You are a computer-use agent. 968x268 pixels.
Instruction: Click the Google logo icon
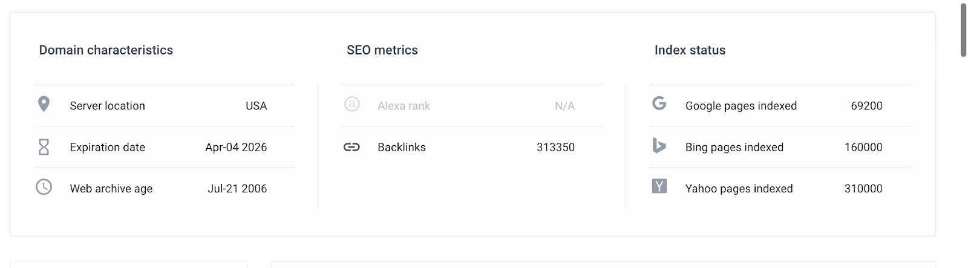tap(659, 103)
